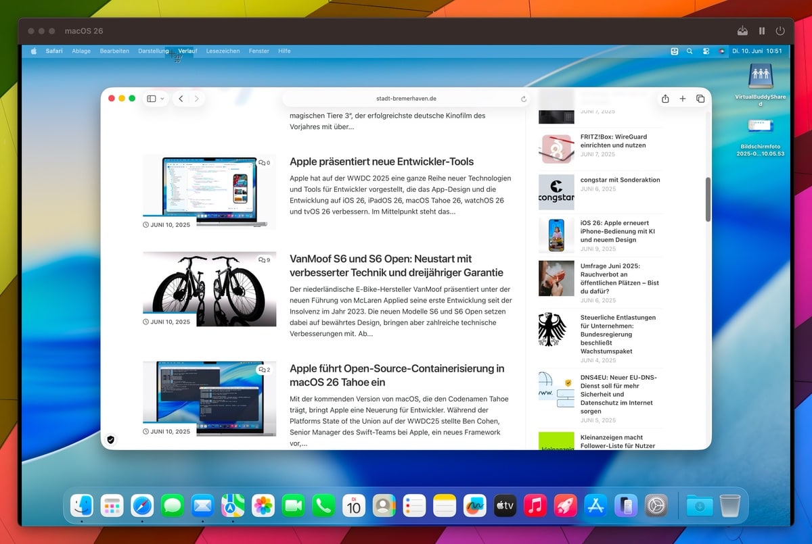The height and width of the screenshot is (544, 812).
Task: Open a new tab with plus icon
Action: click(x=683, y=99)
